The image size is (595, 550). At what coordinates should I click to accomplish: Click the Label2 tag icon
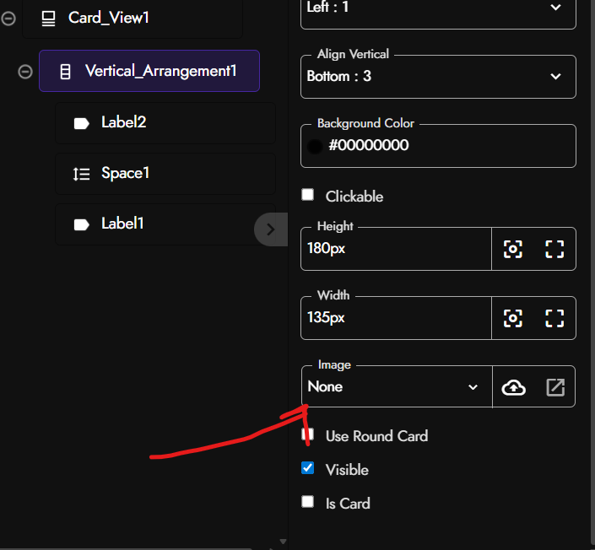pyautogui.click(x=82, y=123)
